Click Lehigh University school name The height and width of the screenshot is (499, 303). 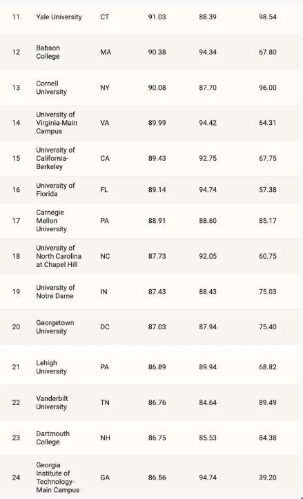(51, 367)
